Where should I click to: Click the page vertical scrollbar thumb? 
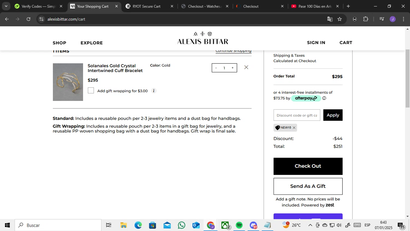point(408,79)
